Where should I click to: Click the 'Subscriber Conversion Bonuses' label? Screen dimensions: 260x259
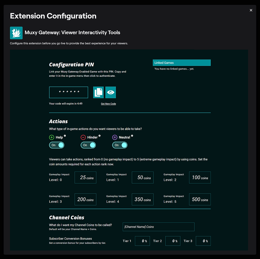pos(71,239)
